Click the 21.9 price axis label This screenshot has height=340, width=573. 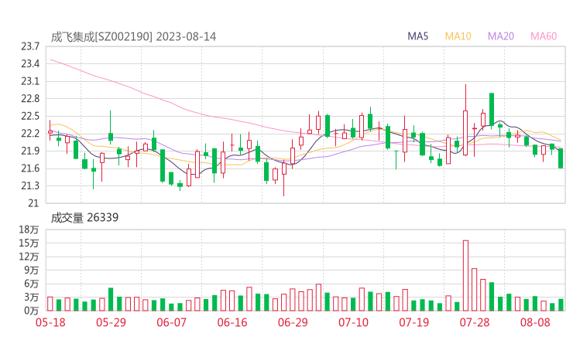coord(30,151)
